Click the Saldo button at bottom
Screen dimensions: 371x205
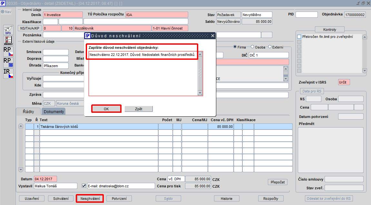[168, 199]
